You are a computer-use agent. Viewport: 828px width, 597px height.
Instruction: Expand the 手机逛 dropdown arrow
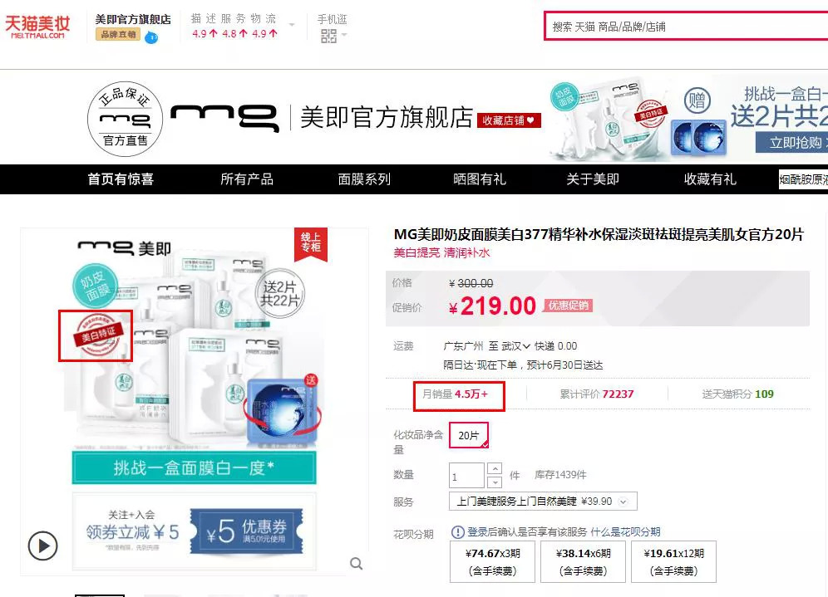(x=344, y=35)
